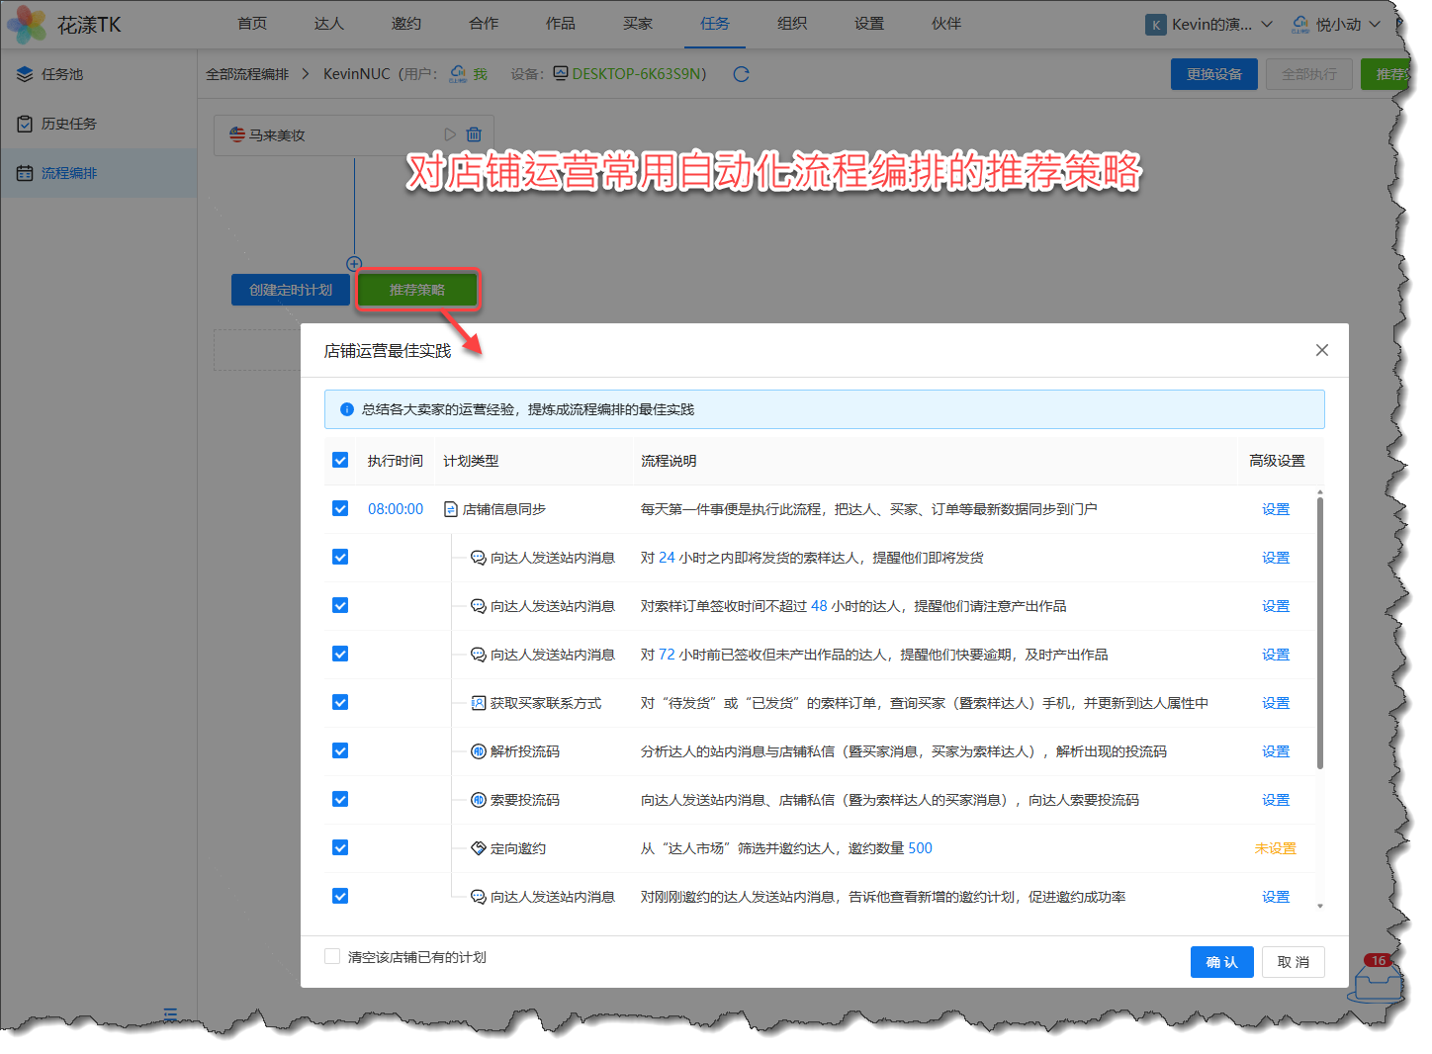Open the 悦小动 dropdown menu

click(1336, 25)
